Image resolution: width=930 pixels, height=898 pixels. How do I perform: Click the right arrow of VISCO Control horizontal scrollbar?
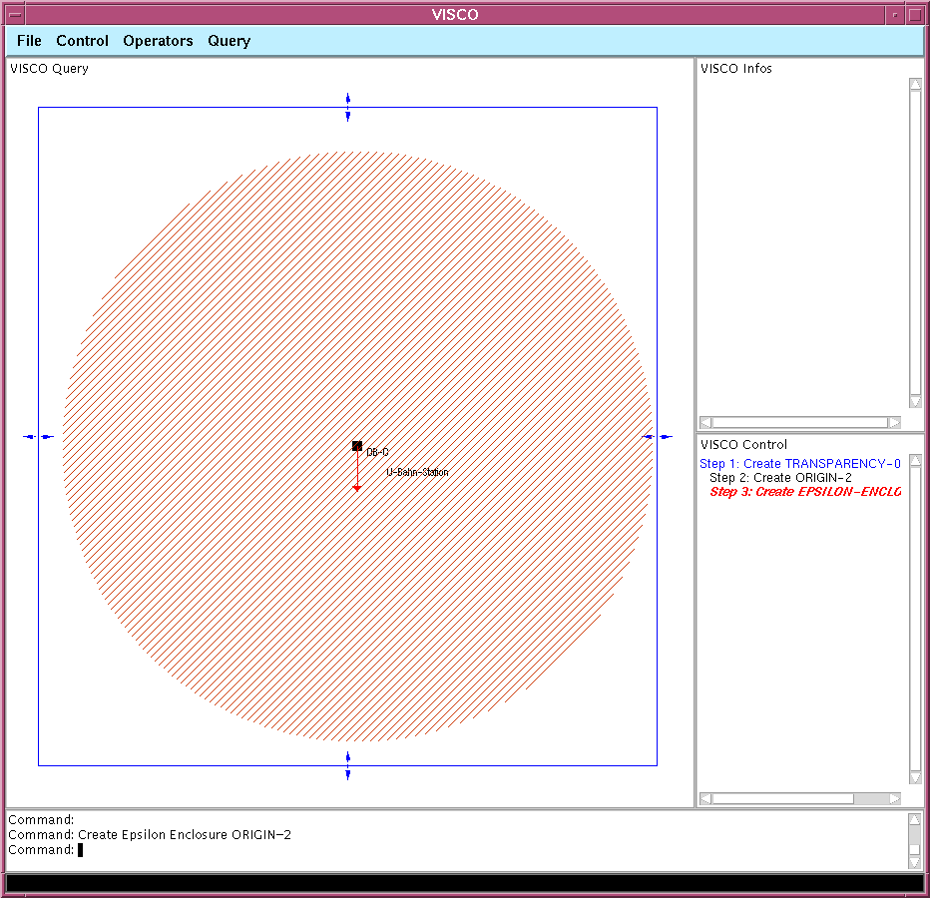pos(895,799)
